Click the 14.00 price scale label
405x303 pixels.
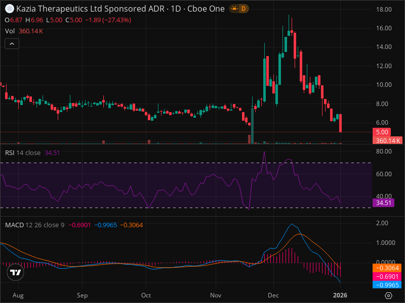[x=384, y=47]
